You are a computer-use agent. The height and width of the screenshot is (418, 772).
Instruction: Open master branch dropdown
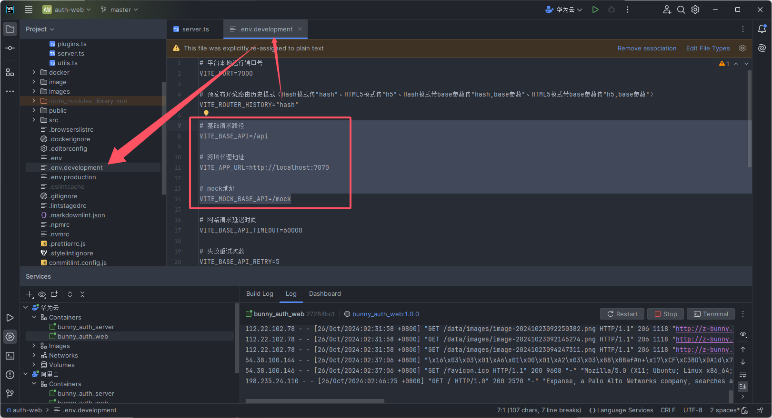click(119, 10)
